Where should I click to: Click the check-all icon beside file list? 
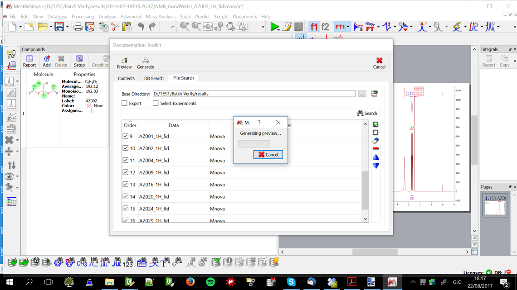(x=376, y=124)
